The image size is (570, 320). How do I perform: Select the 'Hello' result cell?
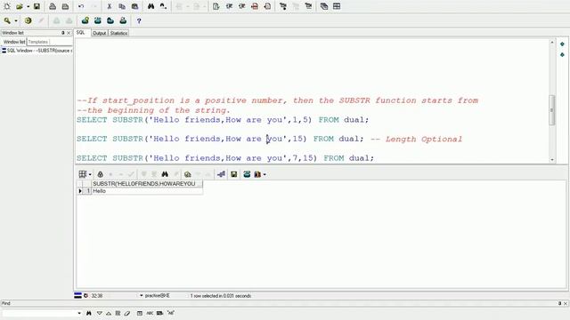click(147, 191)
